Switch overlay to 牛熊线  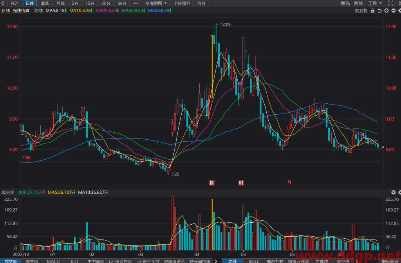point(322,261)
